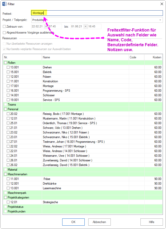Image resolution: width=166 pixels, height=229 pixels.
Task: Click the Teams group row
Action: click(x=83, y=105)
